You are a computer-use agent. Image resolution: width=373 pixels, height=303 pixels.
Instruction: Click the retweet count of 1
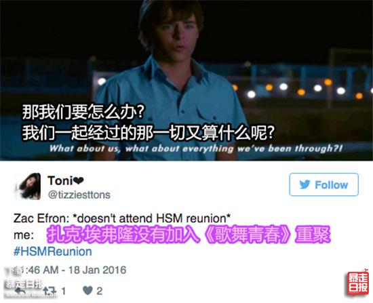point(63,291)
